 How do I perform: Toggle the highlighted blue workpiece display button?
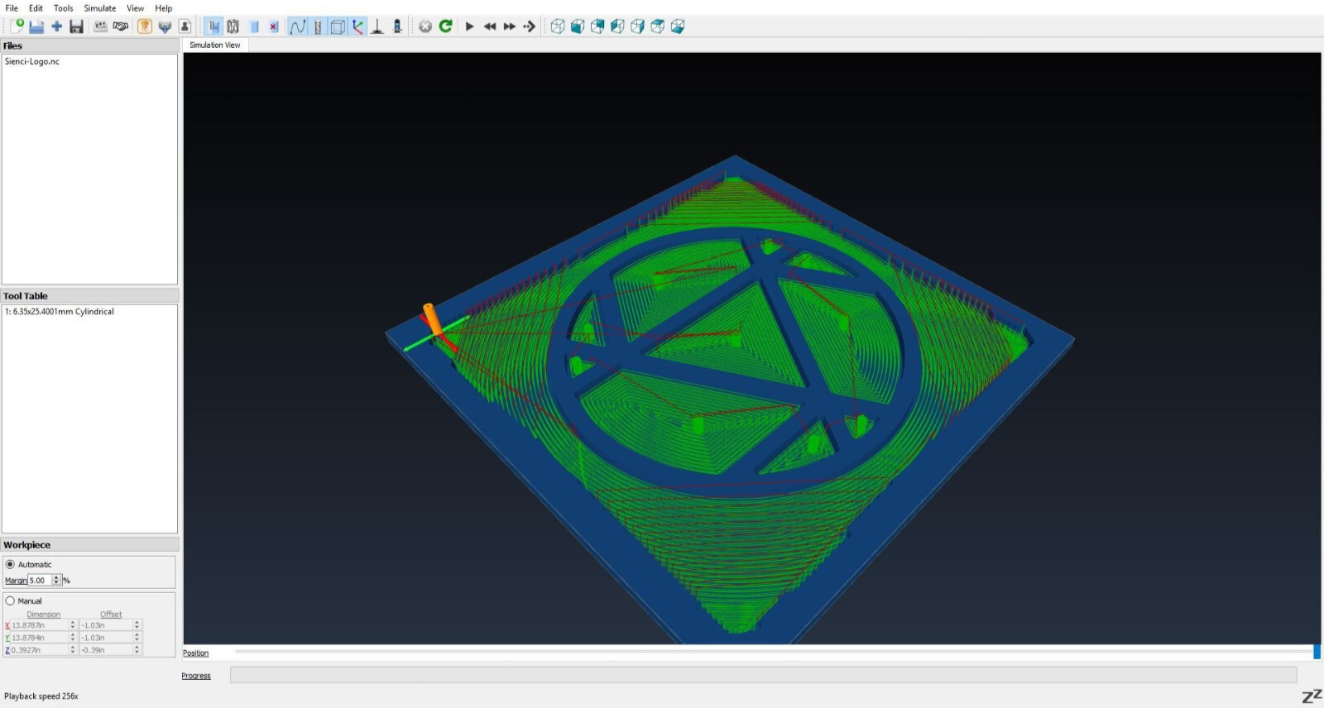[x=213, y=26]
